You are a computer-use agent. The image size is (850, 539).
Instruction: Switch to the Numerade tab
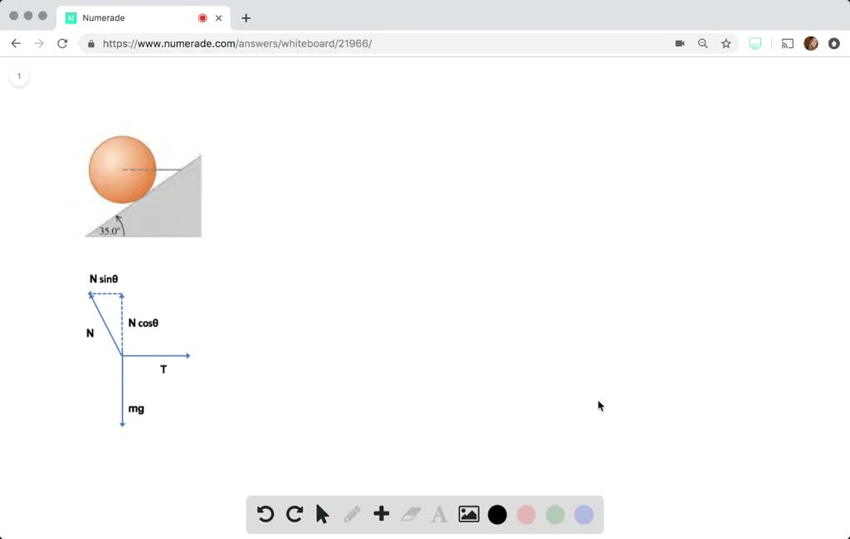click(144, 18)
